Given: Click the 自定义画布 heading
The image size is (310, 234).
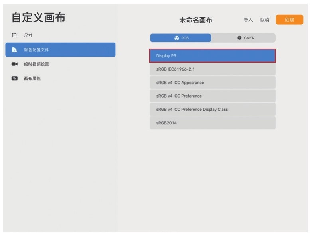Looking at the screenshot, I should 39,18.
